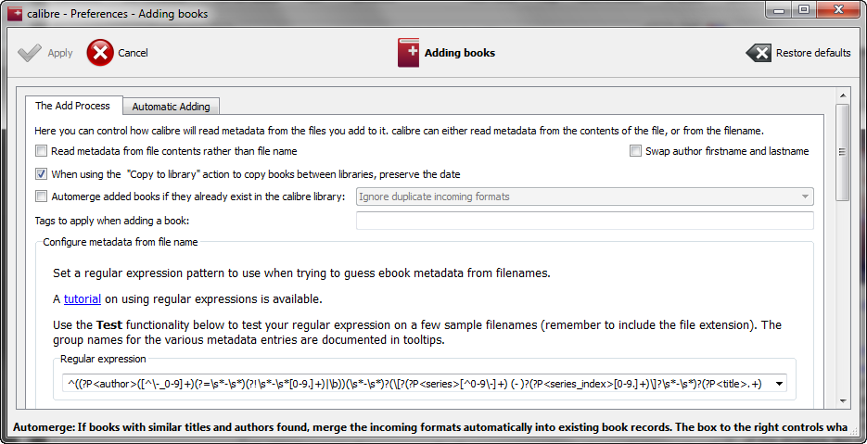The height and width of the screenshot is (444, 867).
Task: Click the Tags to apply input field
Action: click(x=585, y=221)
